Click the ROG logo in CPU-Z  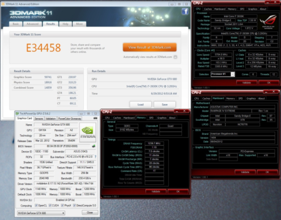[268, 22]
